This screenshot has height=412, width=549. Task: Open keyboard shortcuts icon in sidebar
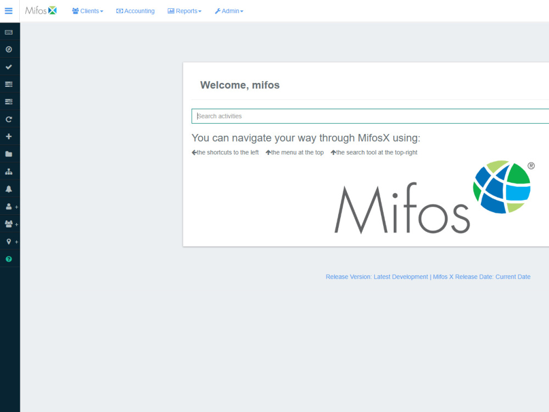tap(9, 32)
